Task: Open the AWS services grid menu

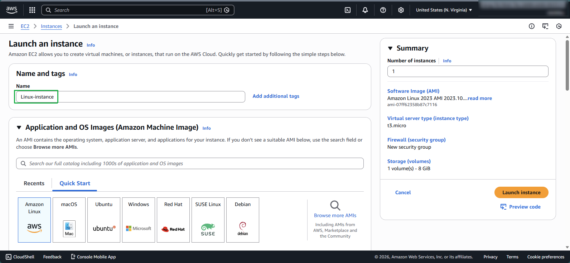Action: pos(32,10)
